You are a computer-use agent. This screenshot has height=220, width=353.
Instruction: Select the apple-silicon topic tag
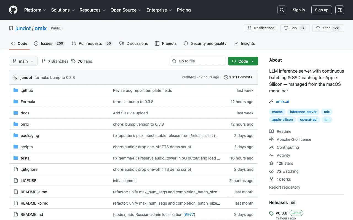[282, 120]
